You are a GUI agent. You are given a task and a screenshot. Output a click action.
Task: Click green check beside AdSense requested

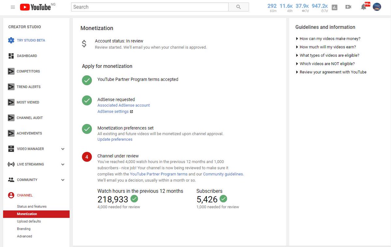click(87, 100)
